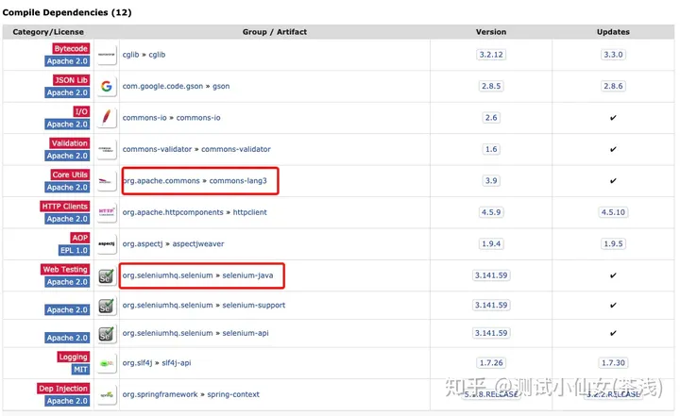Open the slf4j-api artifact link

176,363
